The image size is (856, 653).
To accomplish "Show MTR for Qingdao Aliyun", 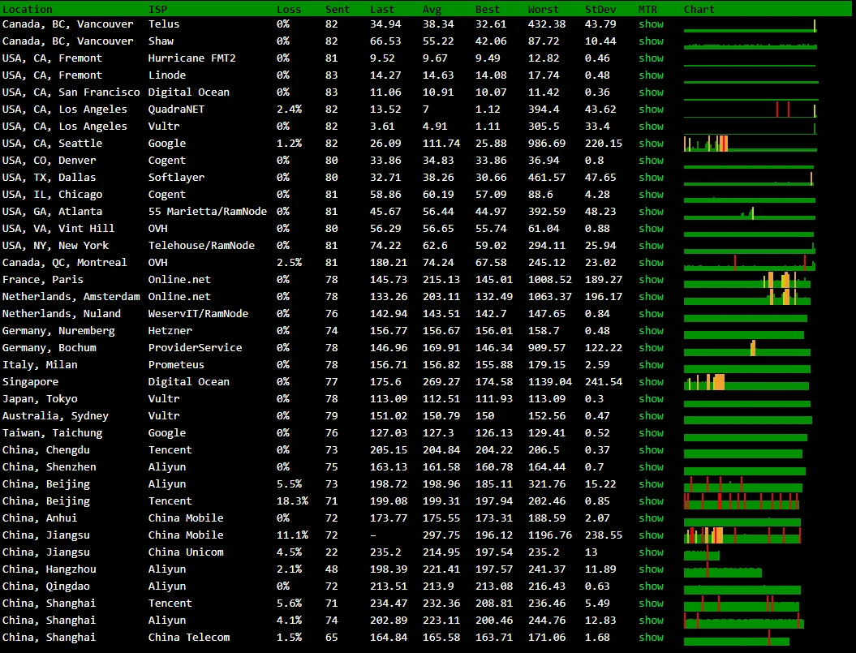I will (x=652, y=586).
